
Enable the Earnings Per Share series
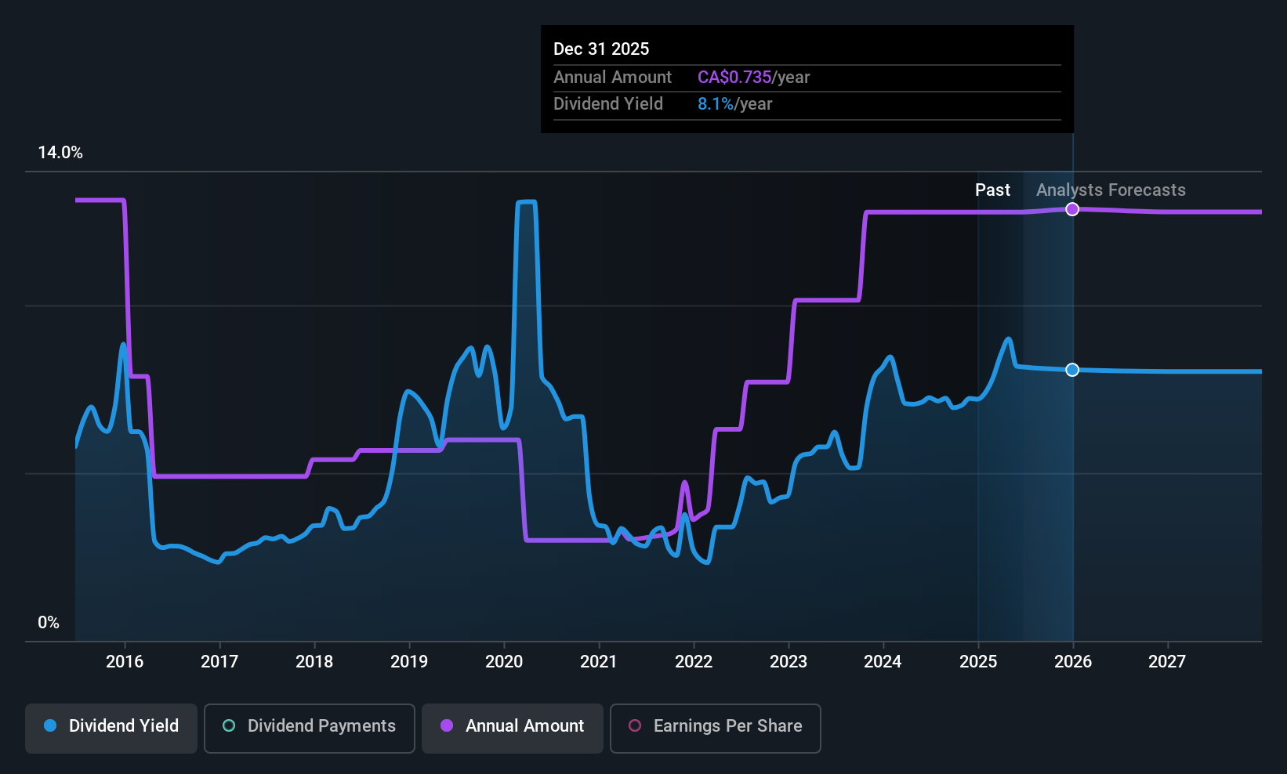[716, 729]
